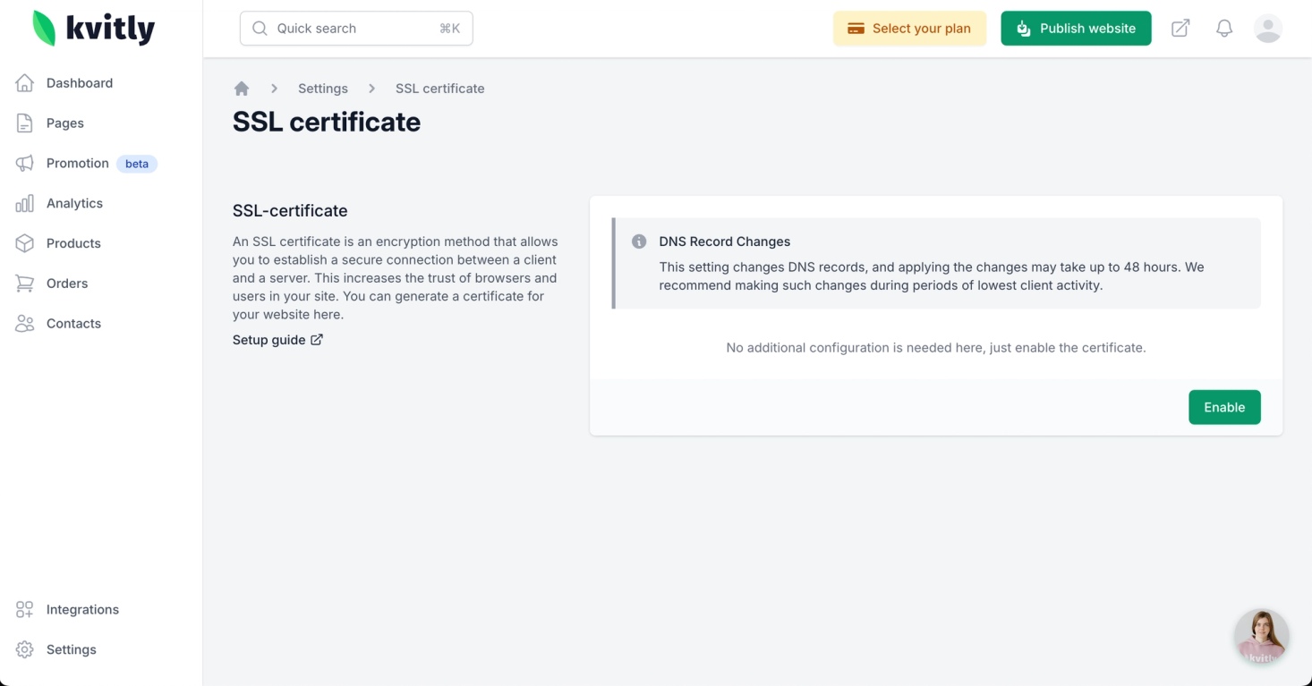Go to Promotion beta section

(x=78, y=164)
